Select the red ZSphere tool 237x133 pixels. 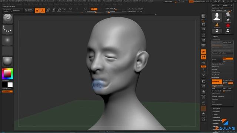coord(228,25)
